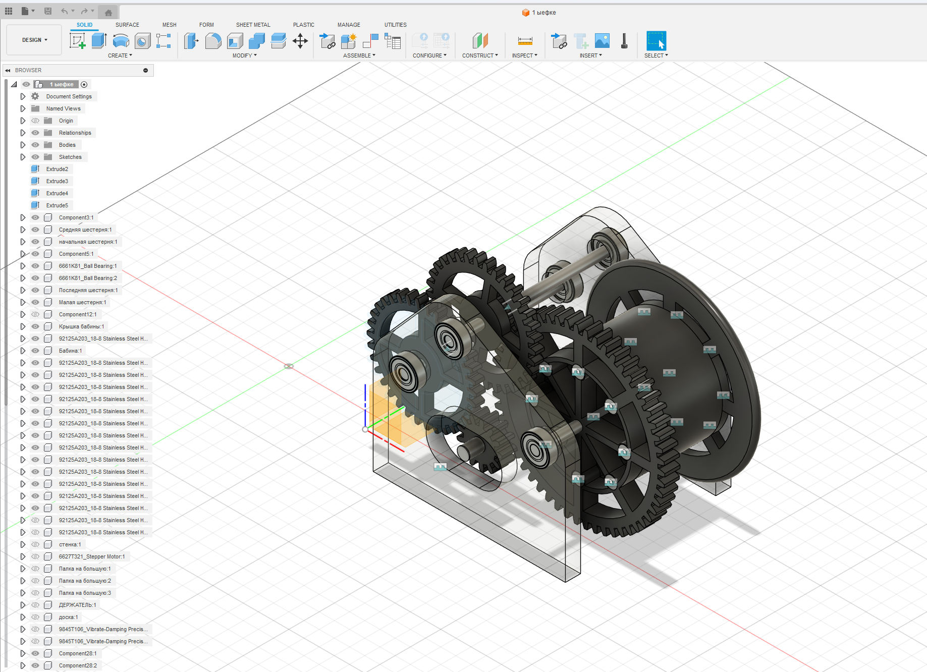Hide the Бабина:1 component
The height and width of the screenshot is (672, 927).
(x=35, y=351)
